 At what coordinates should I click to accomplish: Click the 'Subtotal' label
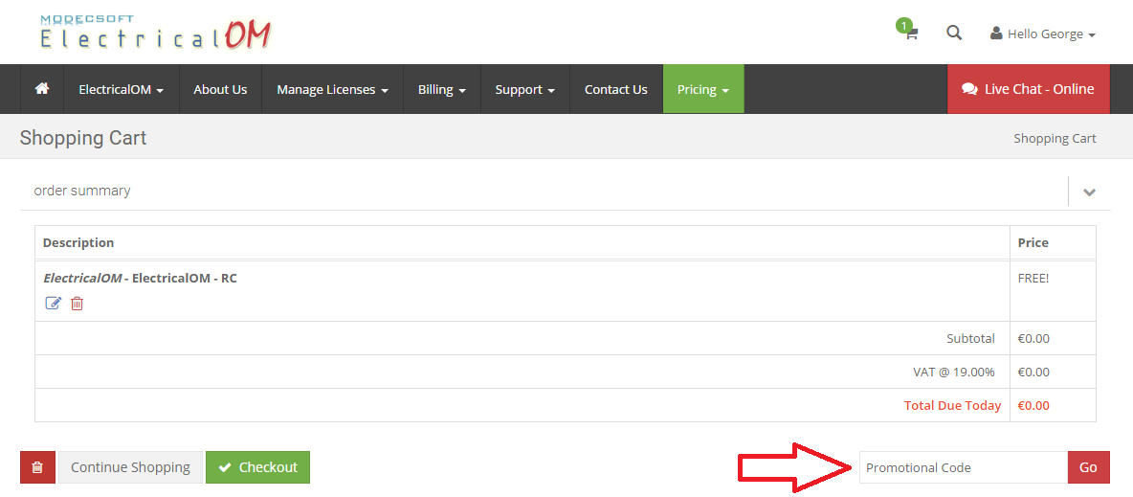click(970, 338)
